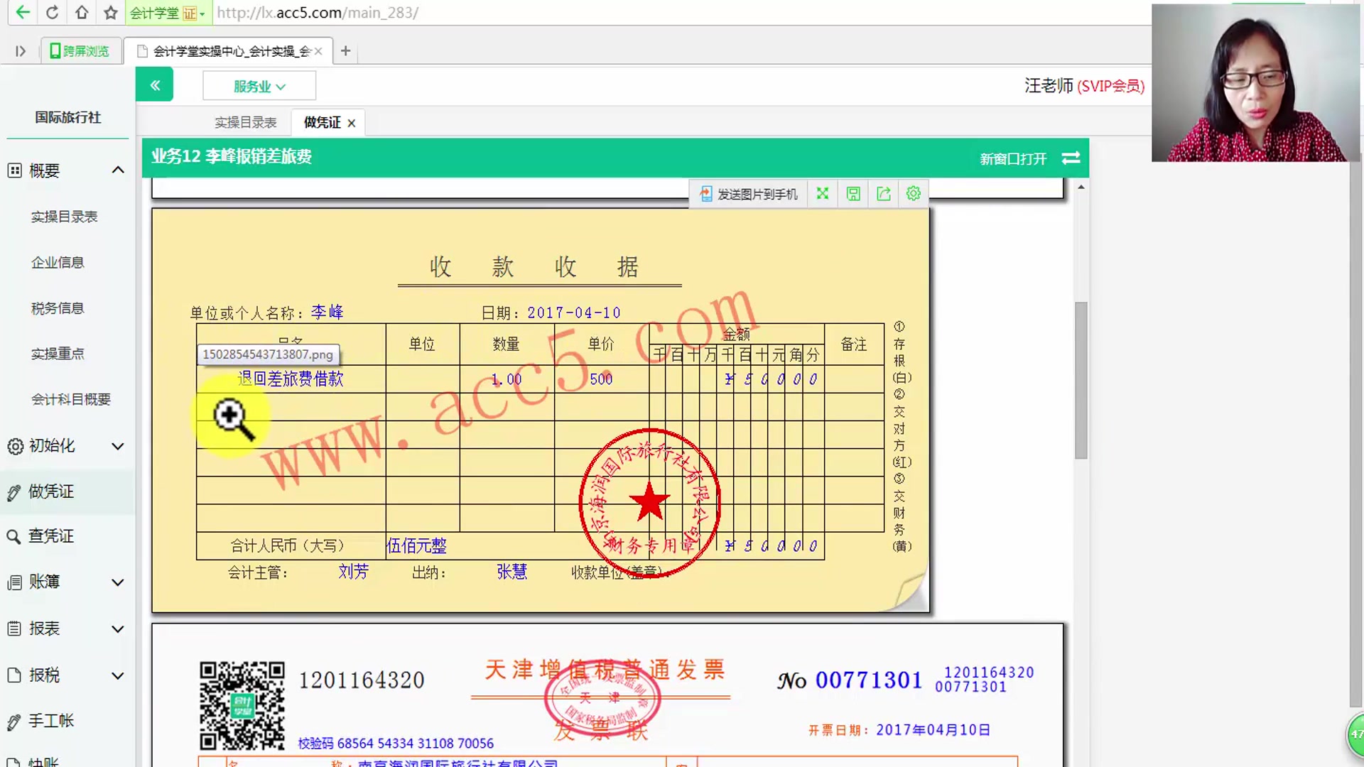The image size is (1364, 767).
Task: Collapse the sidebar with the double-arrow button
Action: [154, 85]
